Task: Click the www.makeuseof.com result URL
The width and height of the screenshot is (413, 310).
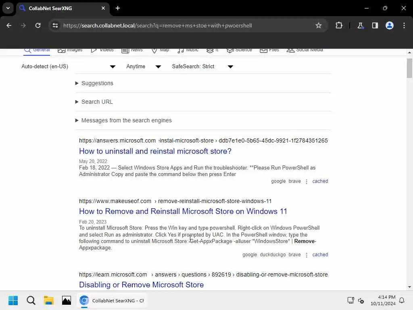Action: click(175, 201)
